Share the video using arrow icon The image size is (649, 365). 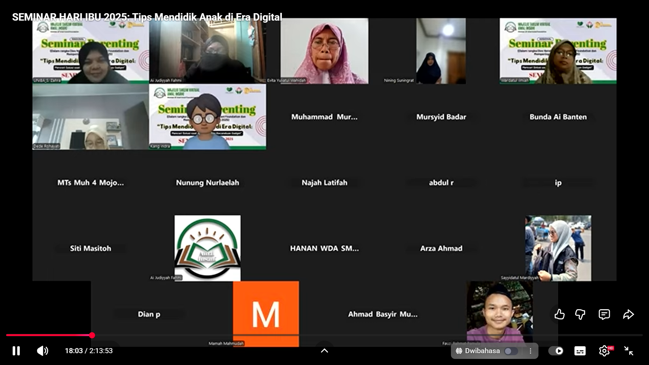pyautogui.click(x=628, y=314)
